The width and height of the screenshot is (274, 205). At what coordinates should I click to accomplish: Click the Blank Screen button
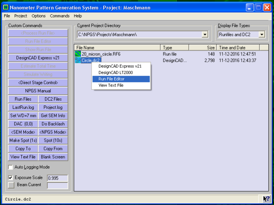click(53, 157)
